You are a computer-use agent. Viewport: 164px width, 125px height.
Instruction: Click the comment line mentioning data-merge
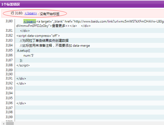click(55, 46)
